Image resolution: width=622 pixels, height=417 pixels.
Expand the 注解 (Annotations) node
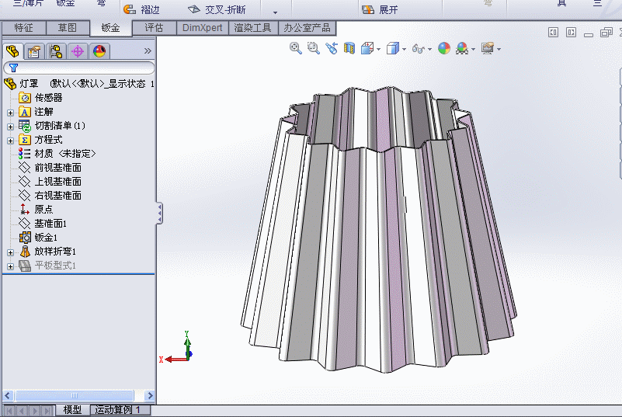[10, 113]
